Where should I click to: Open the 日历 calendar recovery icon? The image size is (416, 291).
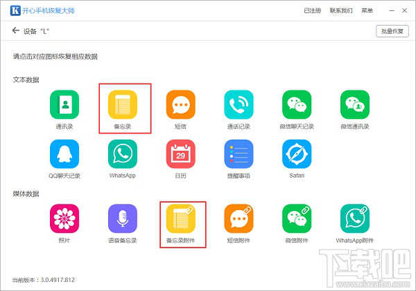coord(181,154)
